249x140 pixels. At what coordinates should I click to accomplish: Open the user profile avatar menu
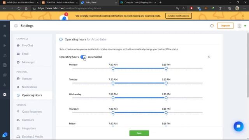tap(239, 26)
